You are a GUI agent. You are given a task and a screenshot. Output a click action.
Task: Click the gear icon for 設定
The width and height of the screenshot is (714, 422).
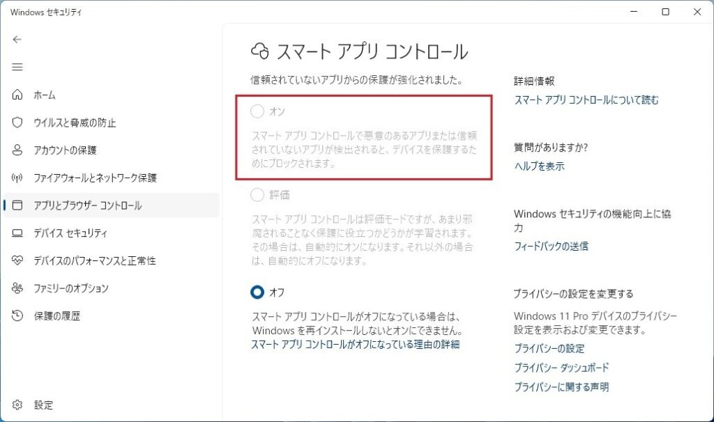click(x=17, y=405)
